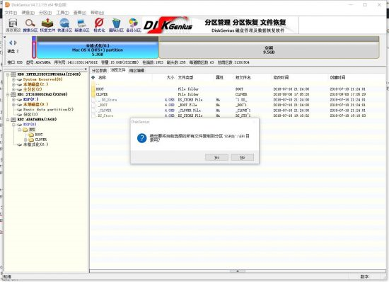Expand the 本地磁盘(C:) tree node
The height and width of the screenshot is (282, 389).
coord(13,84)
